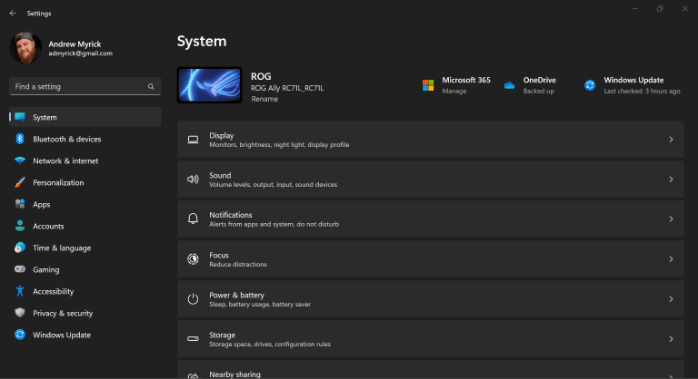The height and width of the screenshot is (379, 698).
Task: Click the ROG device wallpaper thumbnail
Action: 209,85
